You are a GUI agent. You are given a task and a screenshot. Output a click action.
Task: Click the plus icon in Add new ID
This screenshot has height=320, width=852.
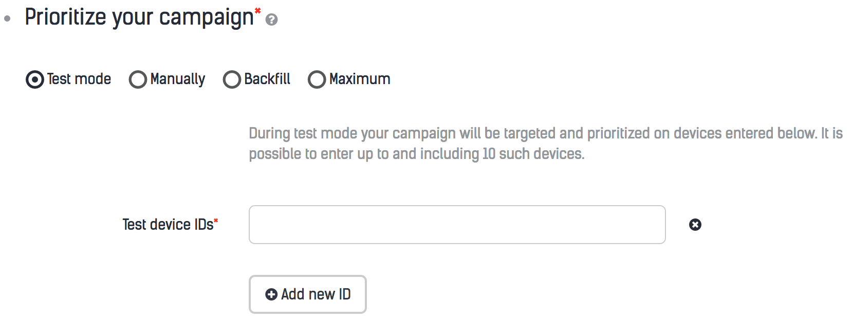coord(271,294)
